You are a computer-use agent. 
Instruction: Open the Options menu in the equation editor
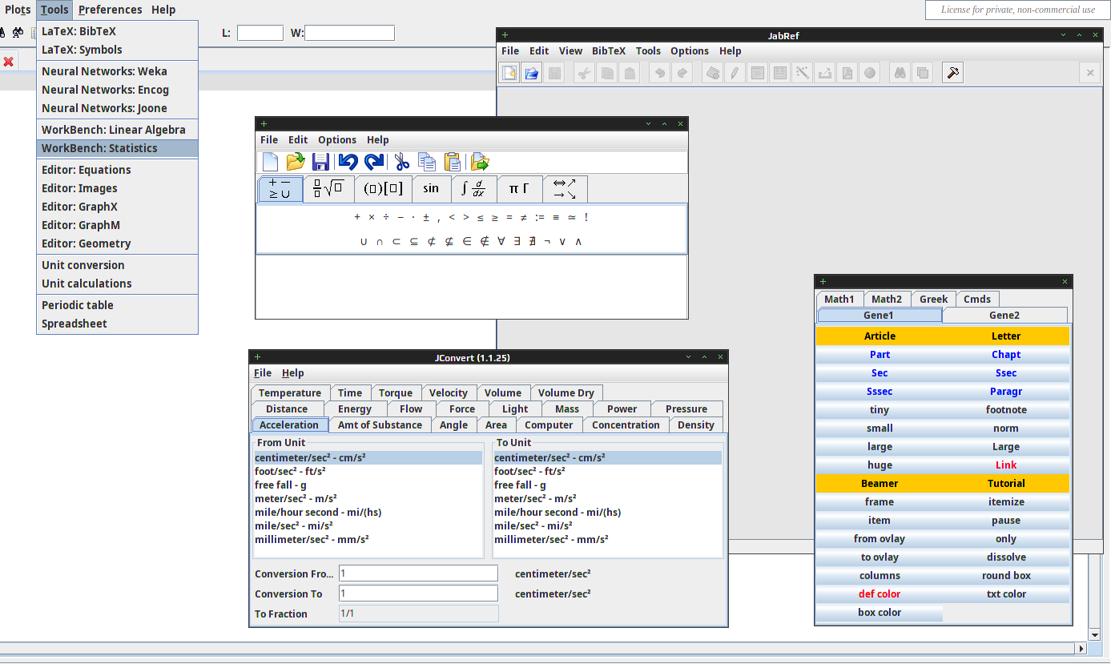point(337,139)
